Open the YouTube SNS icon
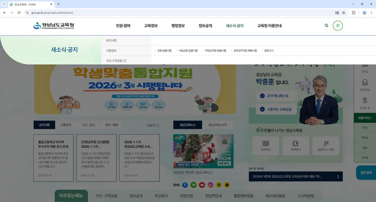376x202 pixels. click(x=202, y=185)
